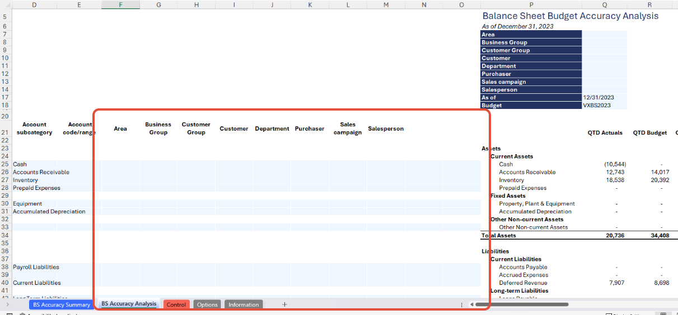Screen dimensions: 678x315
Task: Click the horizontal scrollbar left arrow
Action: [472, 304]
